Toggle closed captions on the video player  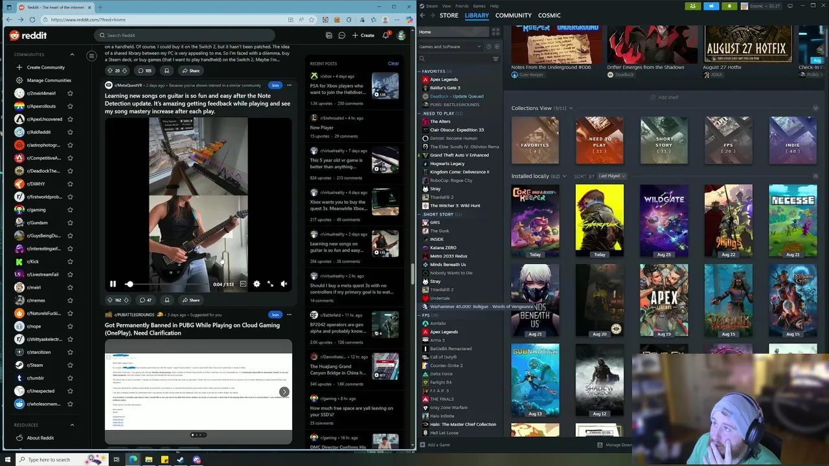(x=243, y=283)
